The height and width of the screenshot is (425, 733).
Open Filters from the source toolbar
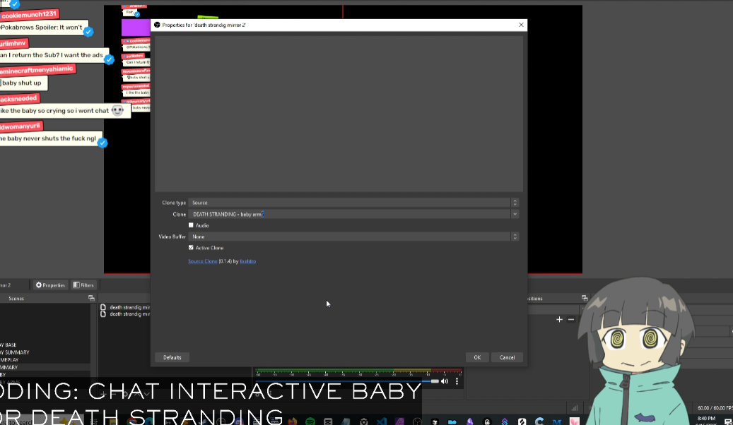(x=83, y=285)
